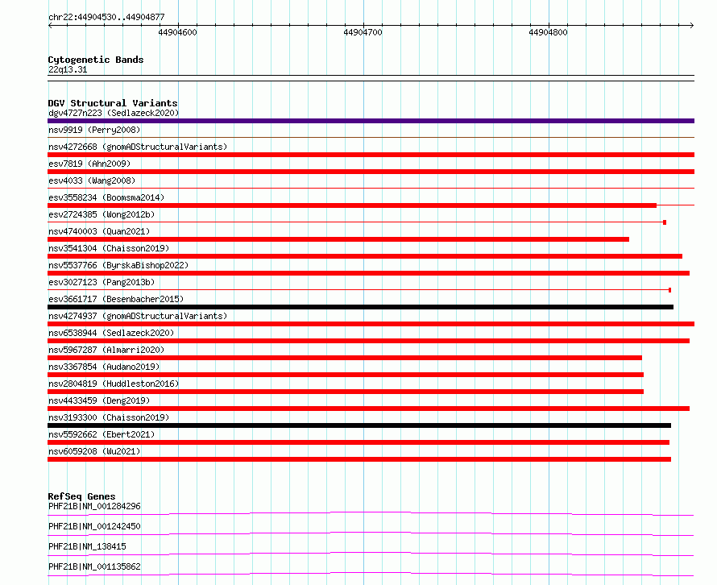Click the small red block ending esv2724385
Screen dimensions: 717x585
coord(665,222)
